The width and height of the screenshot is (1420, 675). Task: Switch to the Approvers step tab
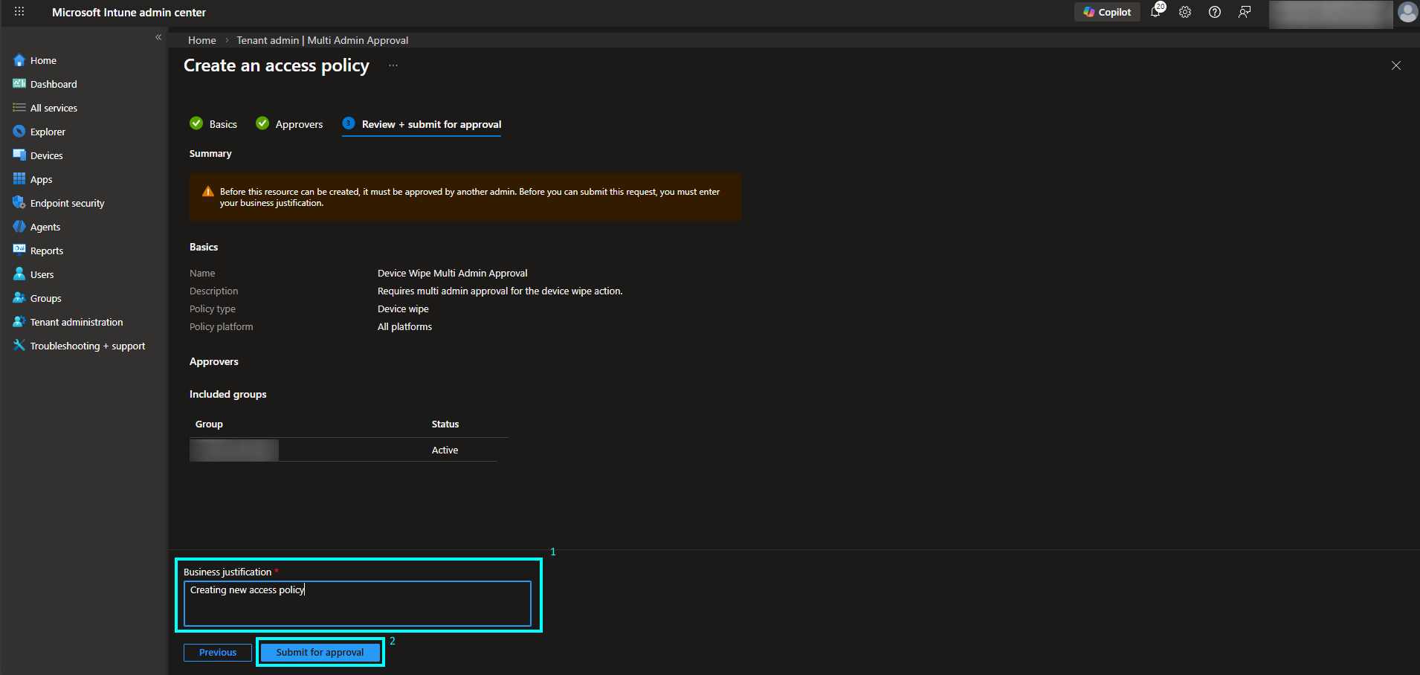point(289,124)
